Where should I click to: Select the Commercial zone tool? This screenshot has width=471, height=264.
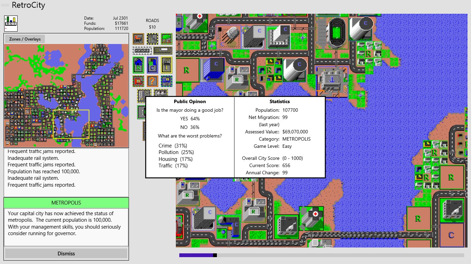pos(152,65)
